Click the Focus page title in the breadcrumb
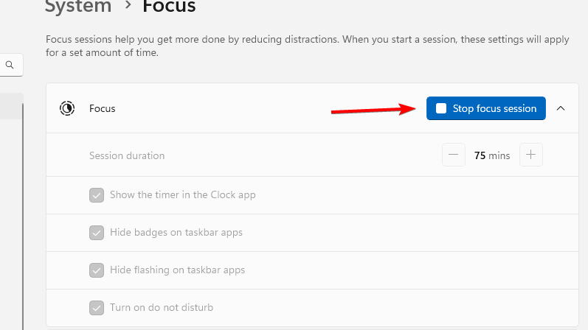The width and height of the screenshot is (588, 330). point(169,7)
